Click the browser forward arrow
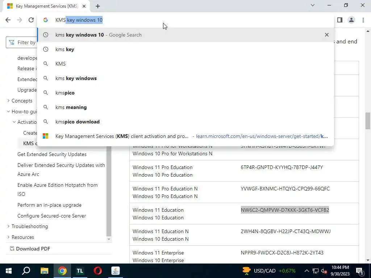The width and height of the screenshot is (371, 278). 20,20
